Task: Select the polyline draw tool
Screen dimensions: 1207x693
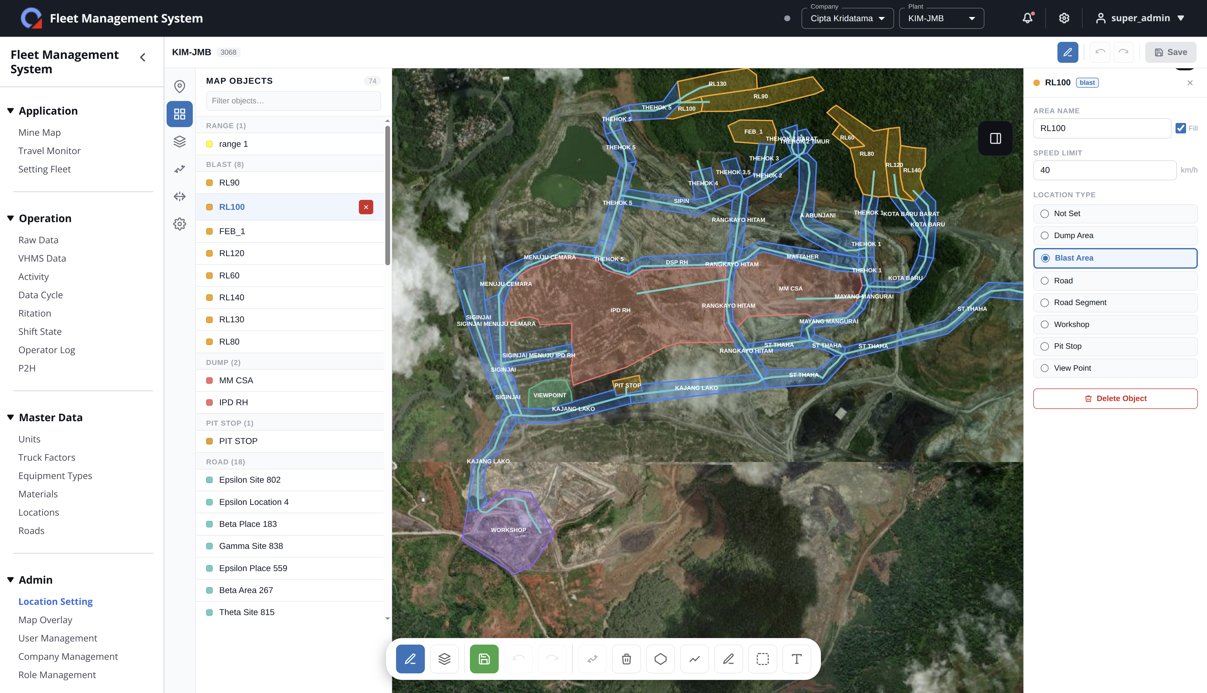Action: [x=695, y=659]
